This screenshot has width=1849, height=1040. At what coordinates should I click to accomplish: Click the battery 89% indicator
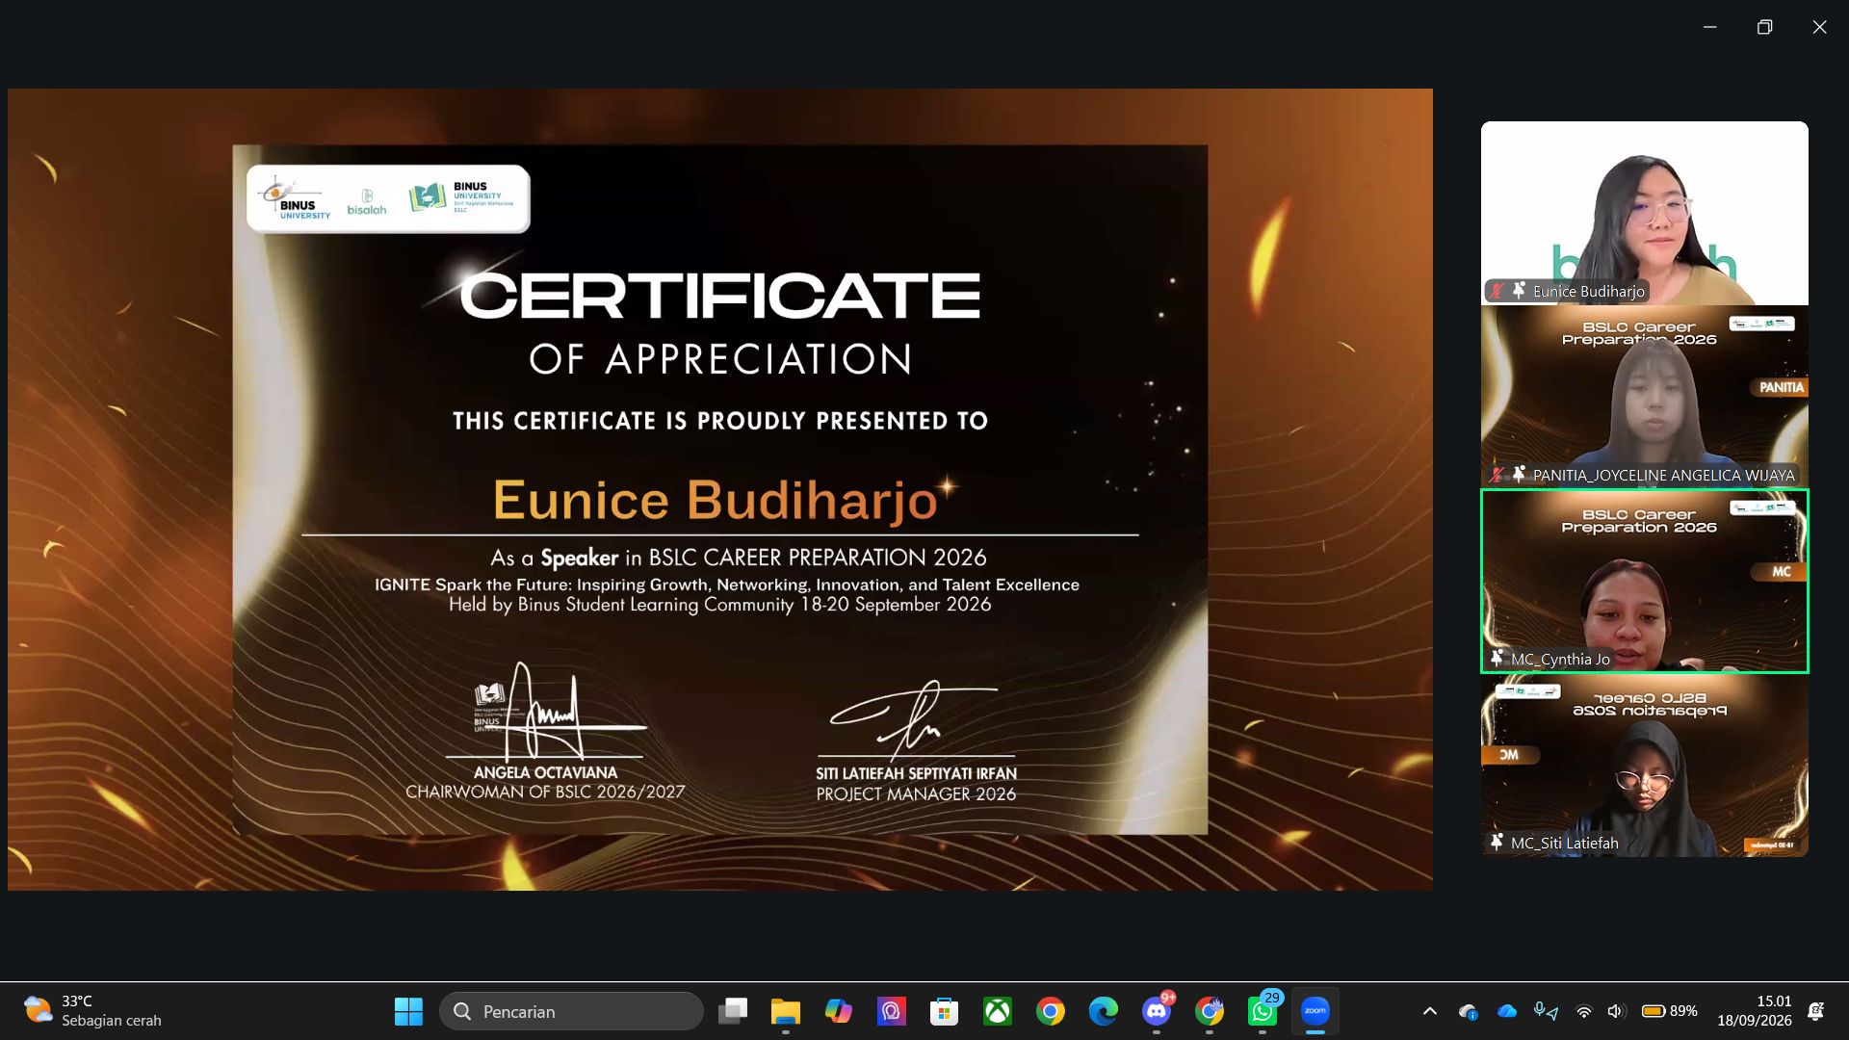[1669, 1011]
